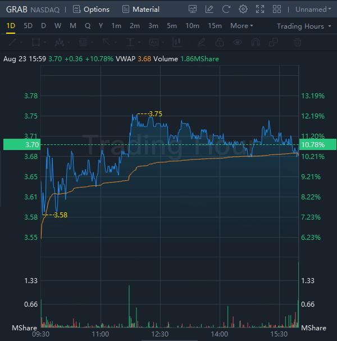The image size is (337, 341).
Task: Click the chart monitor display icon
Action: (x=193, y=9)
